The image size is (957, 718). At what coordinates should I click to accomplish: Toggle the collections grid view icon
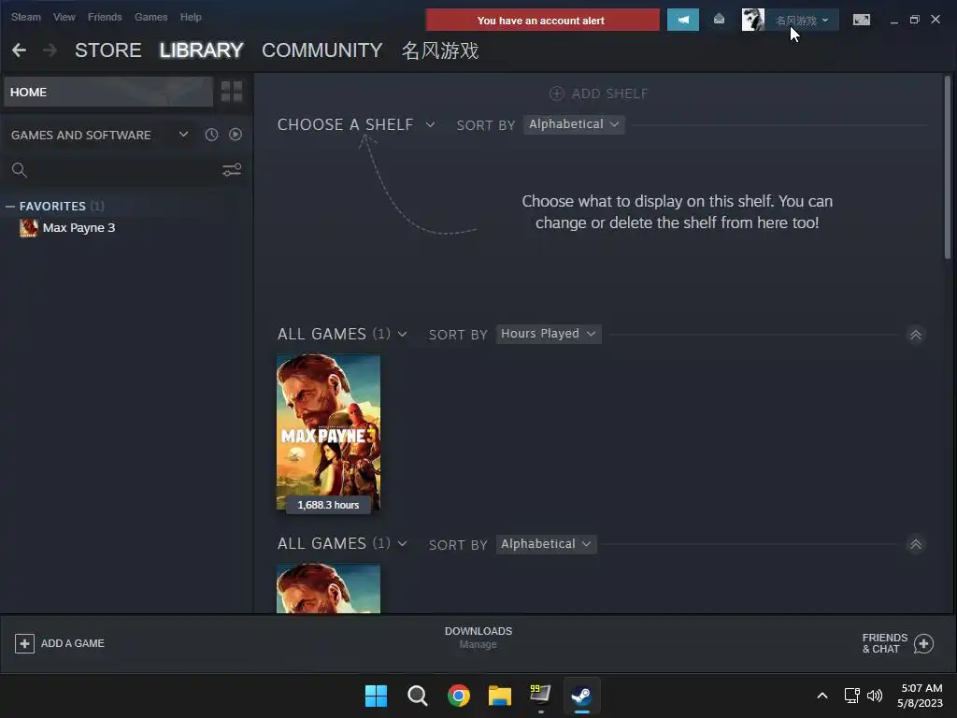click(232, 92)
